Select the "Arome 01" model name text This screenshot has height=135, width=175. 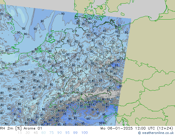click(x=33, y=128)
